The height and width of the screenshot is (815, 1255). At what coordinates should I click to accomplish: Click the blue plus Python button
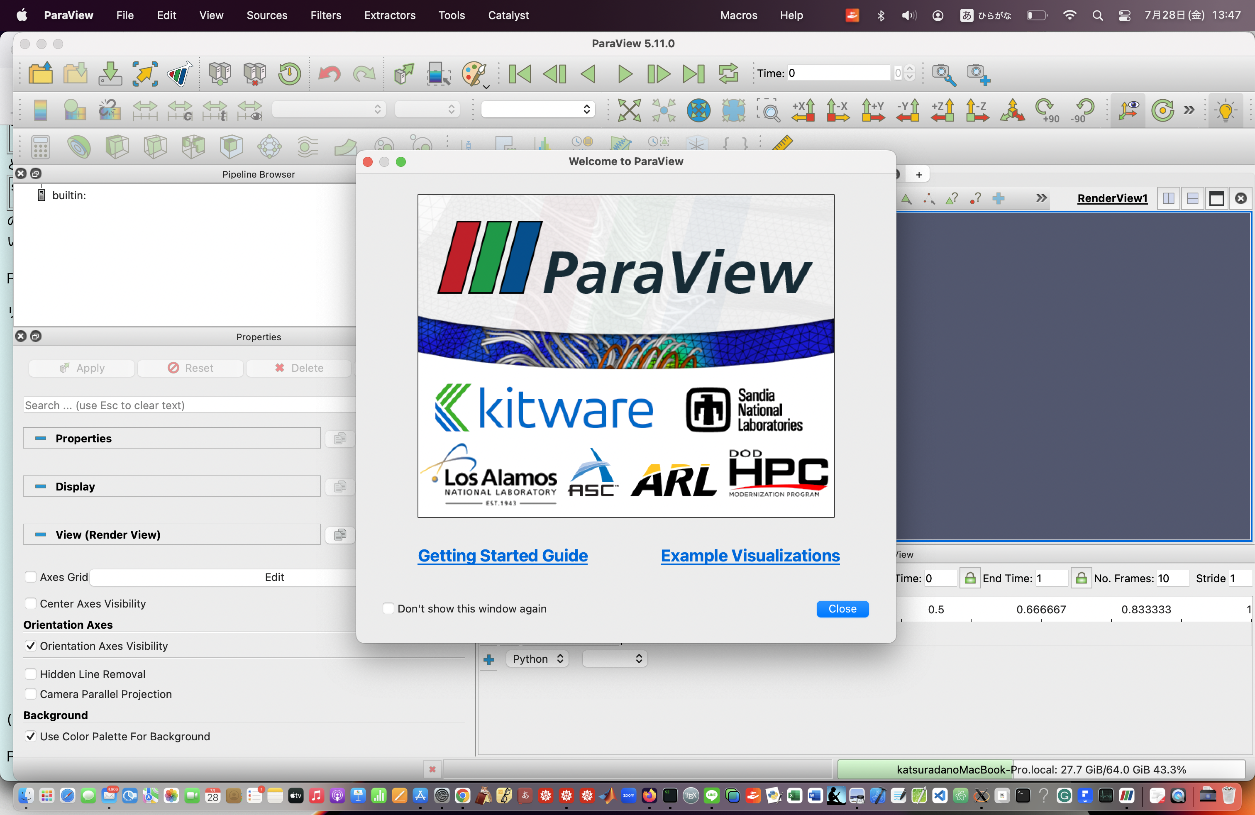[x=489, y=659]
